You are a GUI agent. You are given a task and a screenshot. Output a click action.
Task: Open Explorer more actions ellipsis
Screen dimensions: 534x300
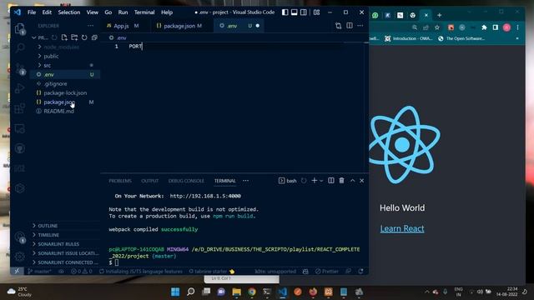90,26
